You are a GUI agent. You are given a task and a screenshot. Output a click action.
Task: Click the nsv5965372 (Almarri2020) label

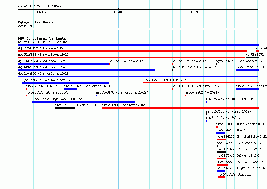click(x=47, y=92)
